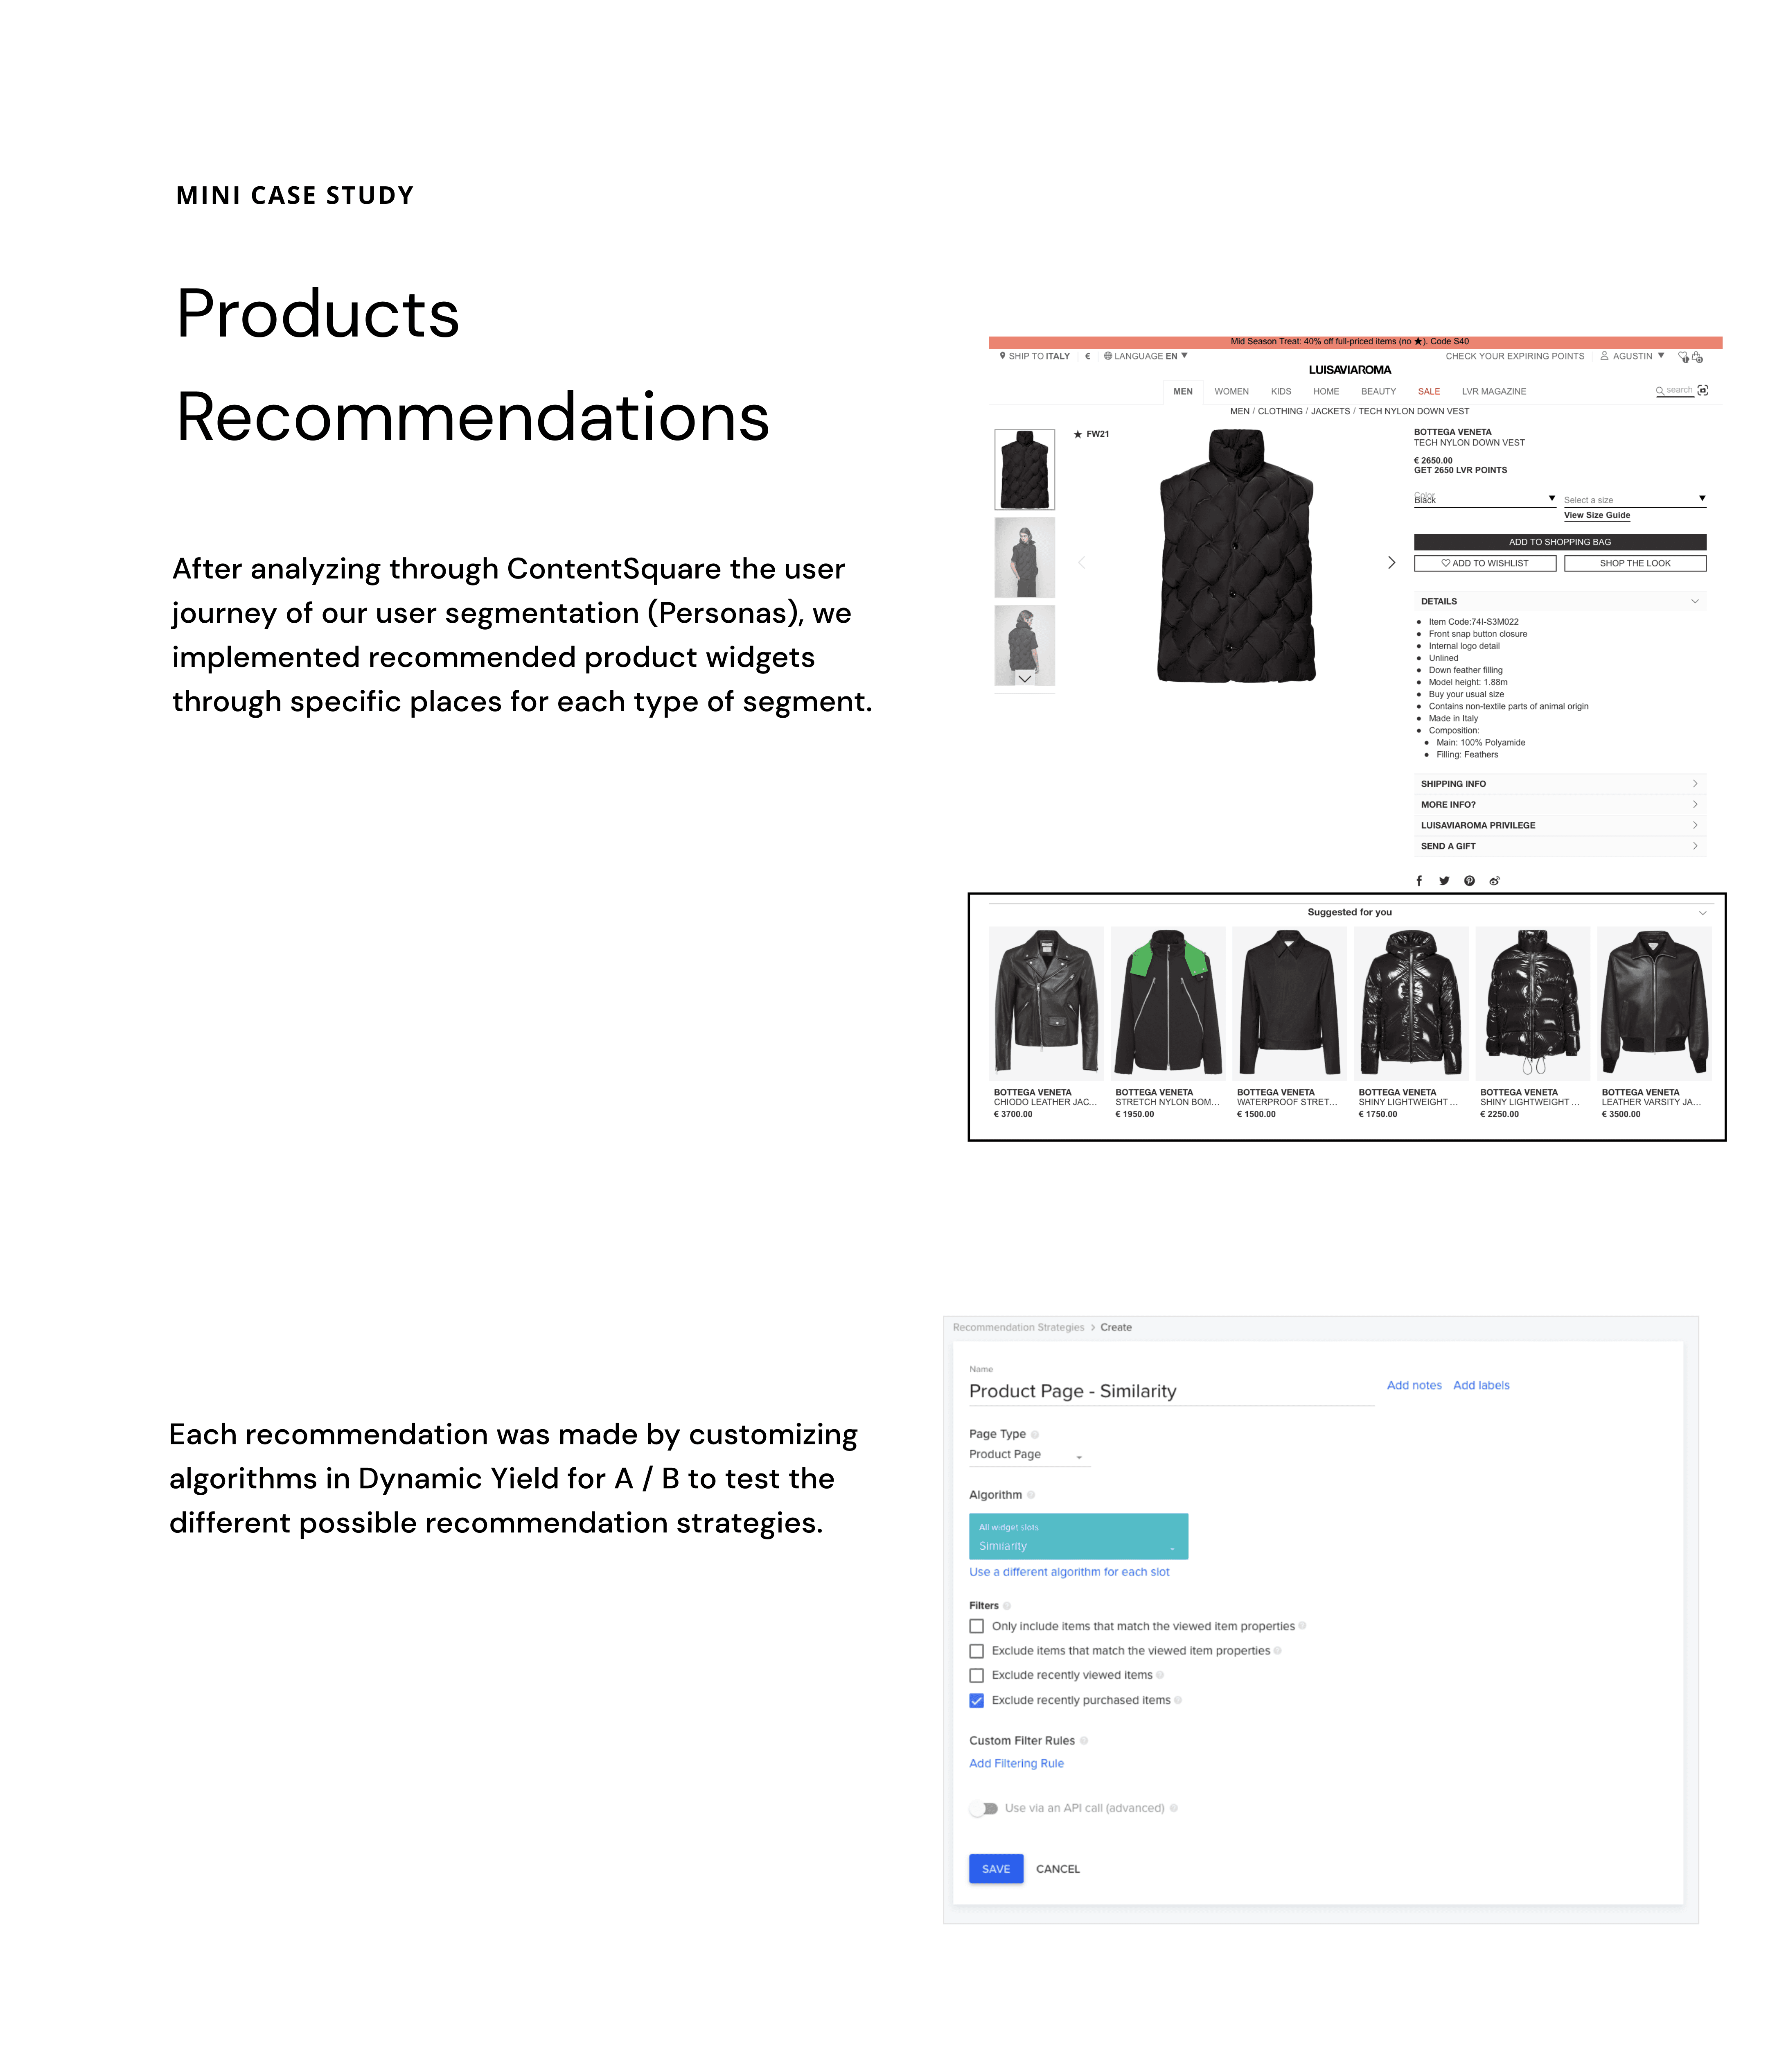This screenshot has height=2072, width=1768.
Task: Switch to the WOMEN category tab
Action: (x=1231, y=391)
